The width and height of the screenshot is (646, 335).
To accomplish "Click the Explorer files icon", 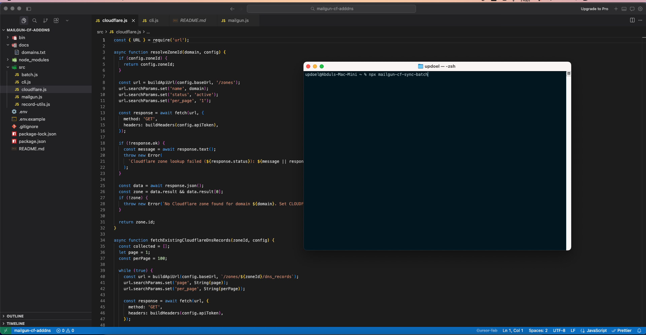I will coord(24,21).
